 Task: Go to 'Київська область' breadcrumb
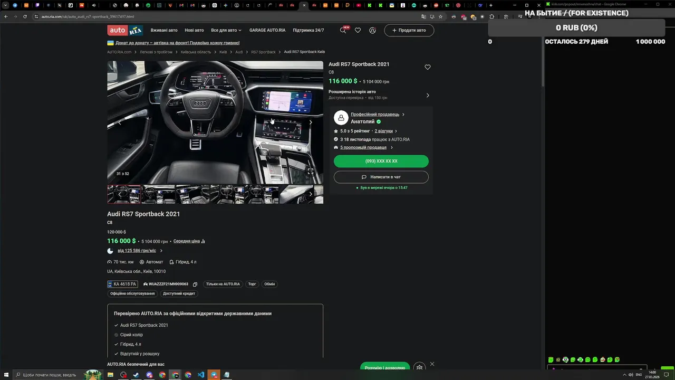196,52
